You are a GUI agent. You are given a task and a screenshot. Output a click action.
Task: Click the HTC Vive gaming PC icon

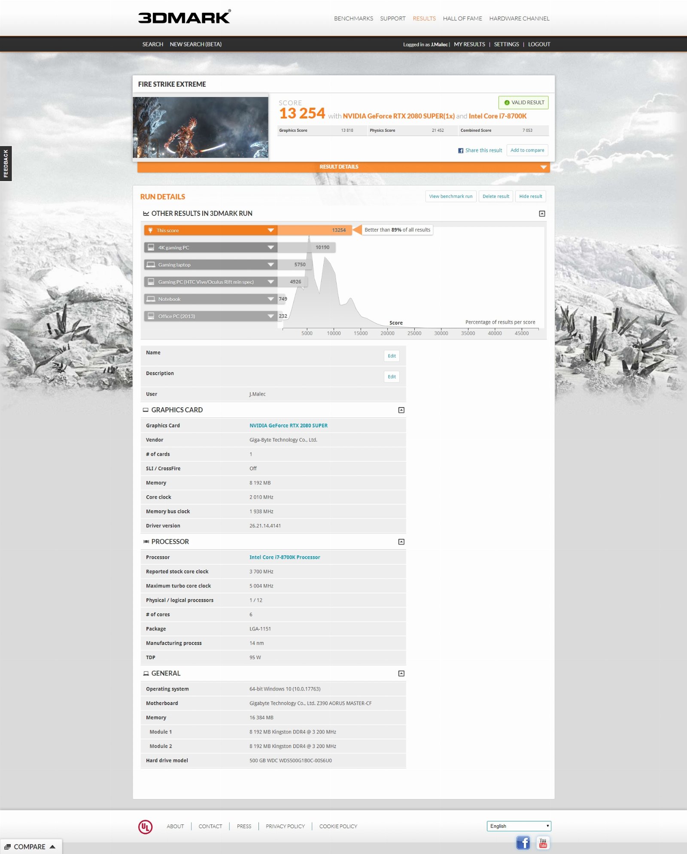151,282
